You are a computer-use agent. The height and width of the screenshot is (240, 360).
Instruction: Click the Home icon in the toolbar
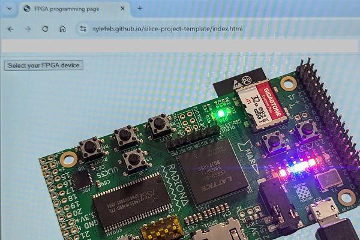pos(62,29)
